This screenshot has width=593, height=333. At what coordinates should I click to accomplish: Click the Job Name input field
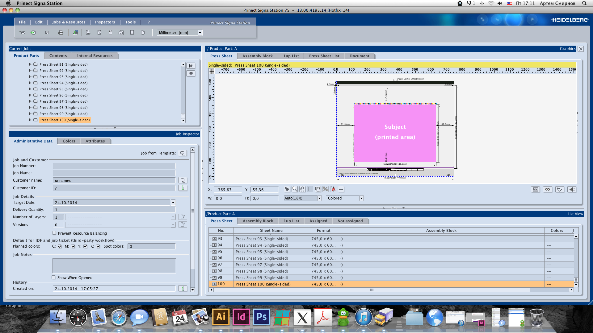click(114, 173)
